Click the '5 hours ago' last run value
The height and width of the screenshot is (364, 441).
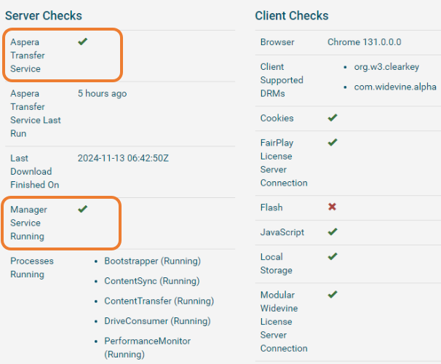[102, 94]
